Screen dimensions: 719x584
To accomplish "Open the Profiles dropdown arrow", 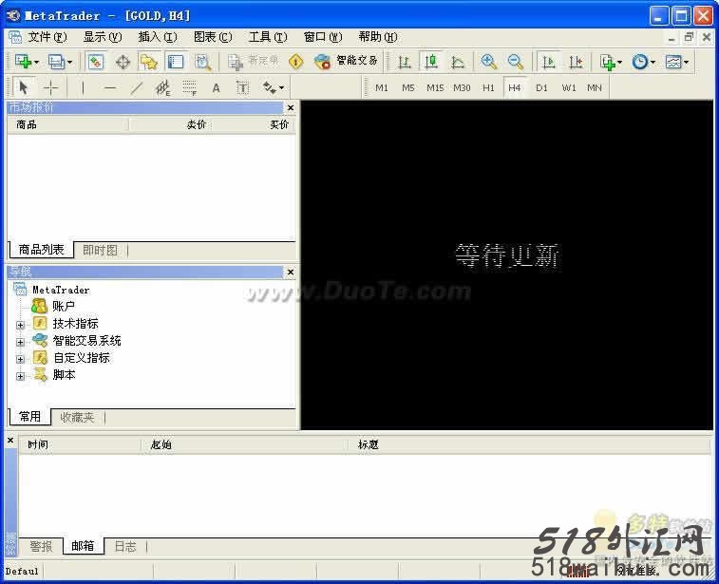I will (69, 62).
